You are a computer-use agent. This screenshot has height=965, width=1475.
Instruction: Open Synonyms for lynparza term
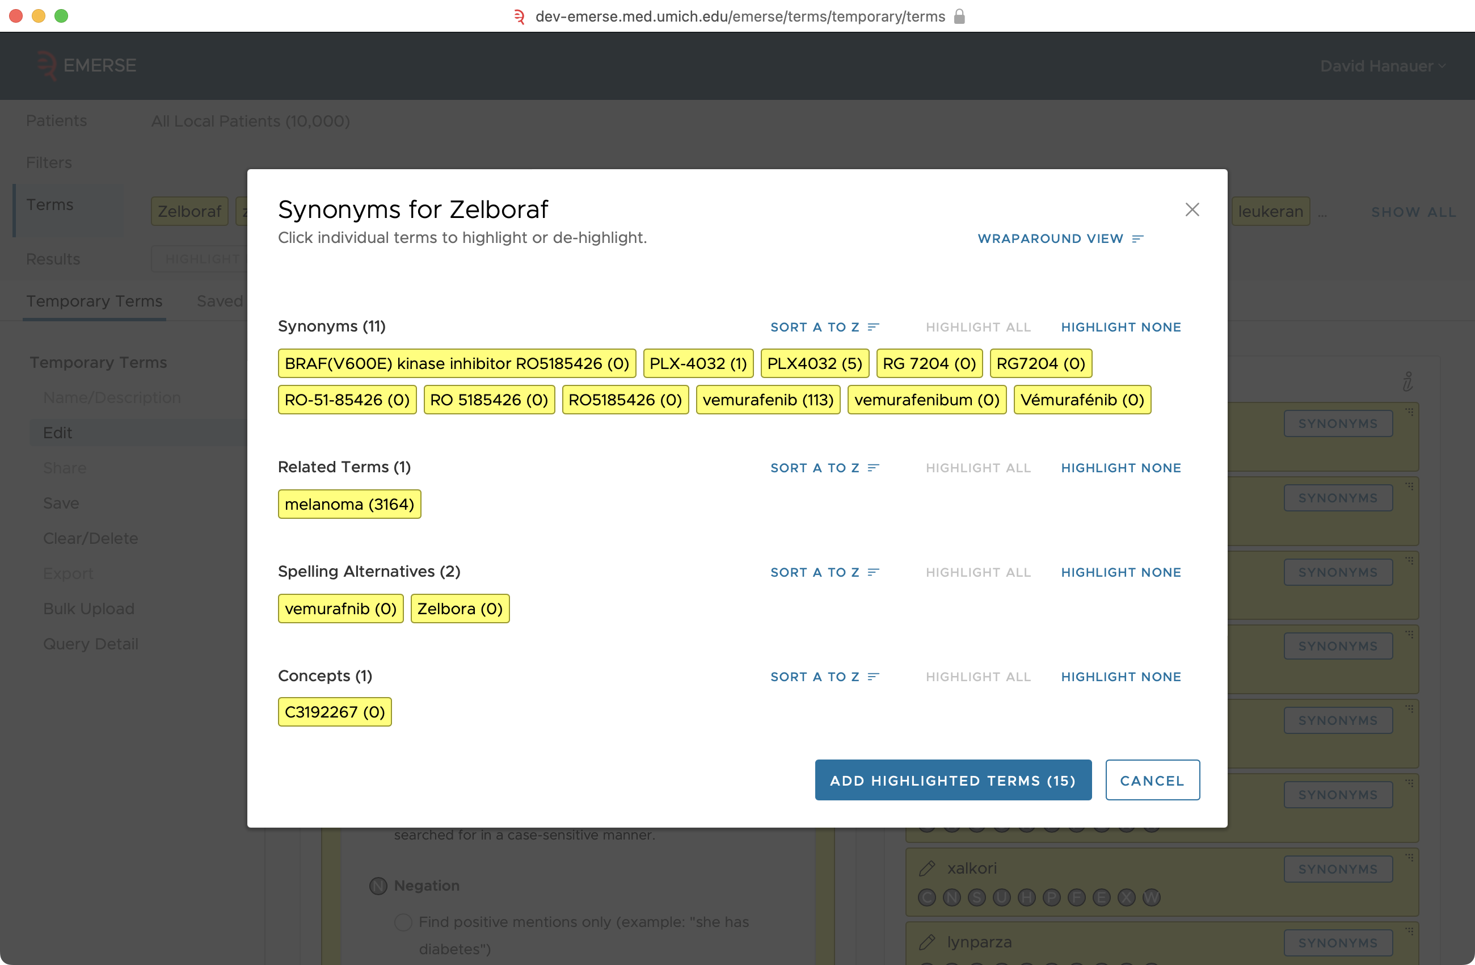1337,943
